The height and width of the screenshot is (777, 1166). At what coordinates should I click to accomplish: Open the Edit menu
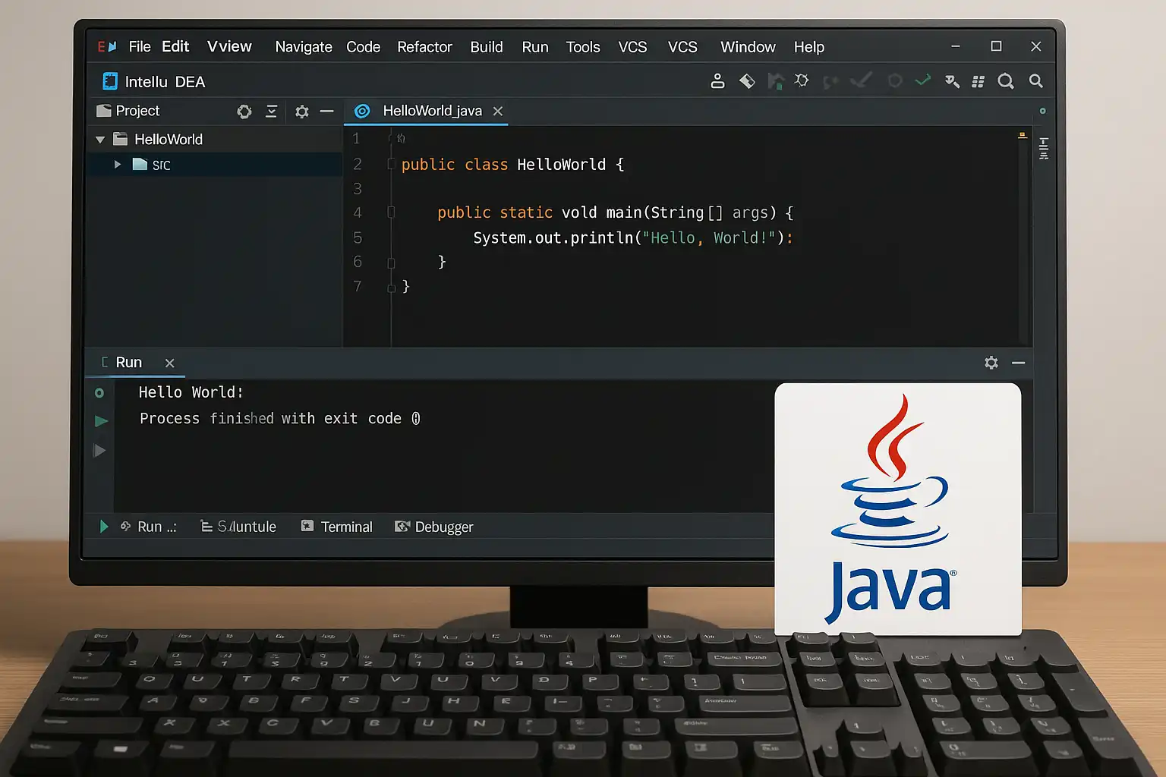[175, 46]
